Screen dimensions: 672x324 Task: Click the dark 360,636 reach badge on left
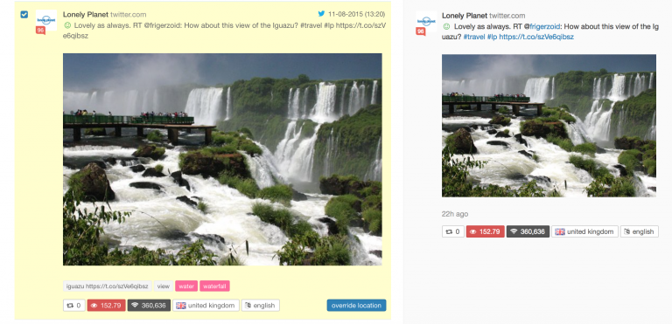point(149,305)
